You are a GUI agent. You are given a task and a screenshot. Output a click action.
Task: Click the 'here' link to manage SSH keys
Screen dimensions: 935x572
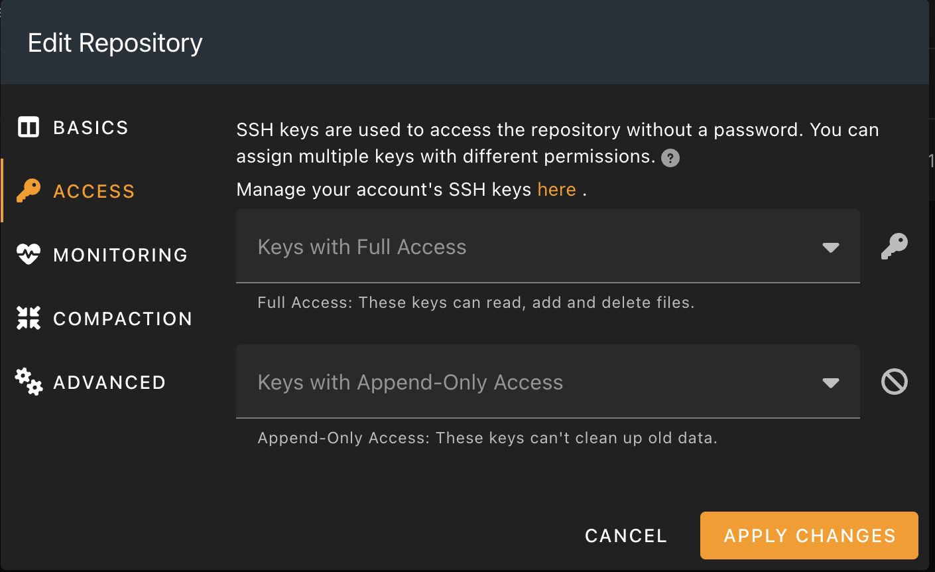556,189
